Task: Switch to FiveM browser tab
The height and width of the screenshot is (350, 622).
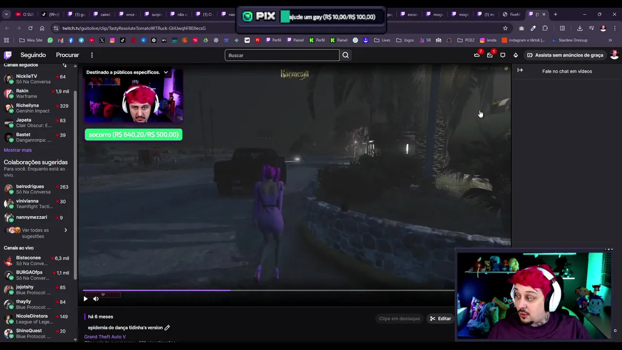Action: pos(512,15)
